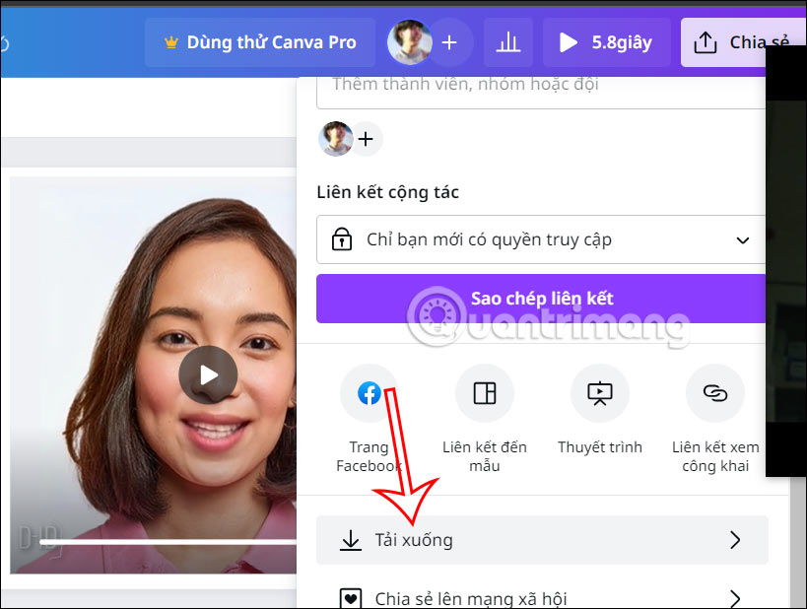807x609 pixels.
Task: Click the user avatar in the top toolbar
Action: pyautogui.click(x=409, y=41)
